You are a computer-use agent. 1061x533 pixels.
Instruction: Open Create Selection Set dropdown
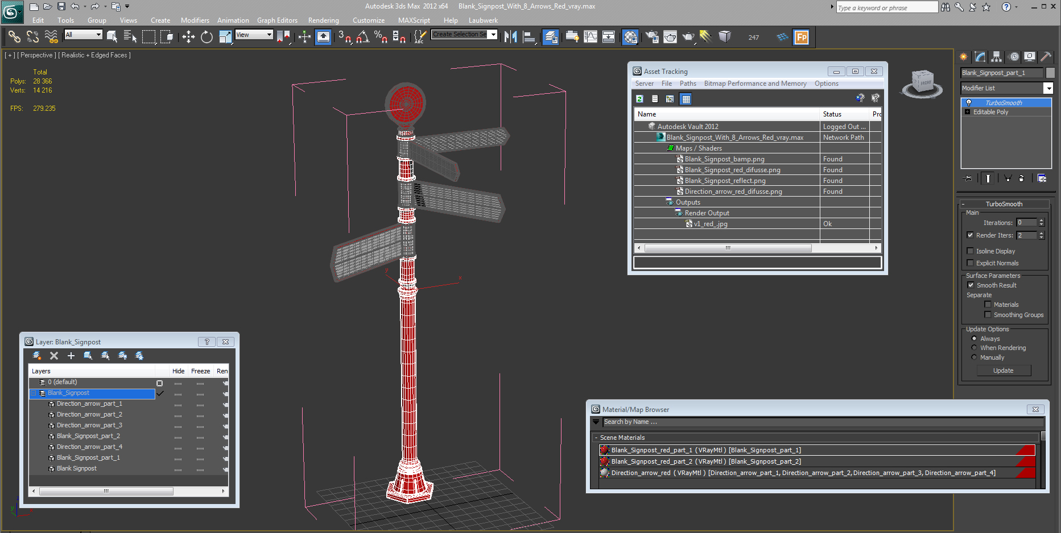click(x=493, y=35)
